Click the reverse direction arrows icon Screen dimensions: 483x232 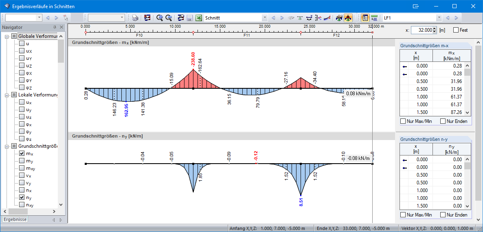tap(310, 18)
